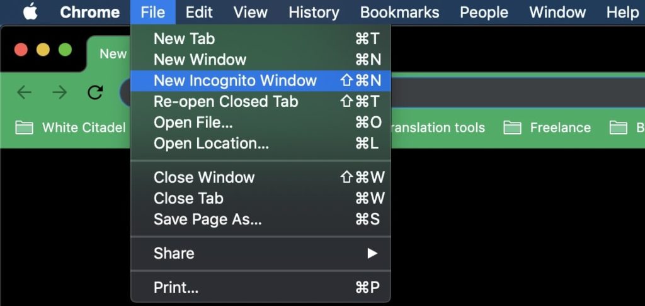Click the browser forward arrow
The height and width of the screenshot is (306, 645).
tap(60, 93)
